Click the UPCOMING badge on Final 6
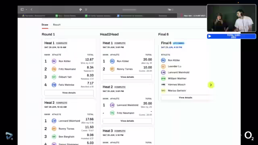258x145 pixels. 179,43
